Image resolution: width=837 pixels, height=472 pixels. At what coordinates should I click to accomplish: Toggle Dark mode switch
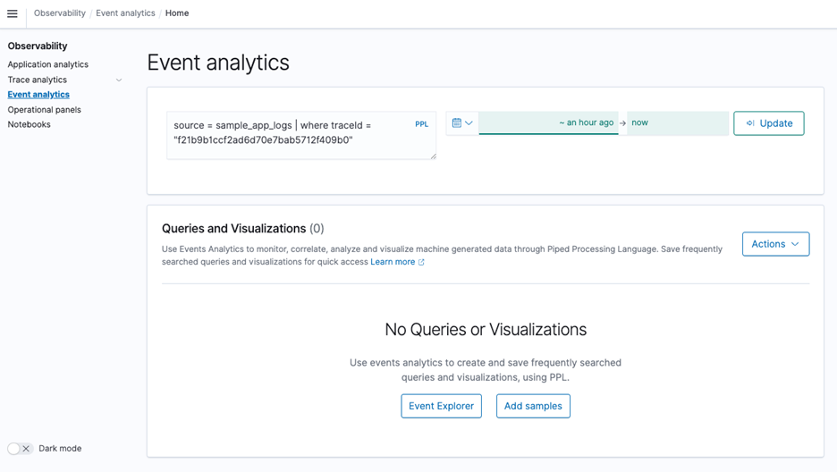[x=20, y=449]
